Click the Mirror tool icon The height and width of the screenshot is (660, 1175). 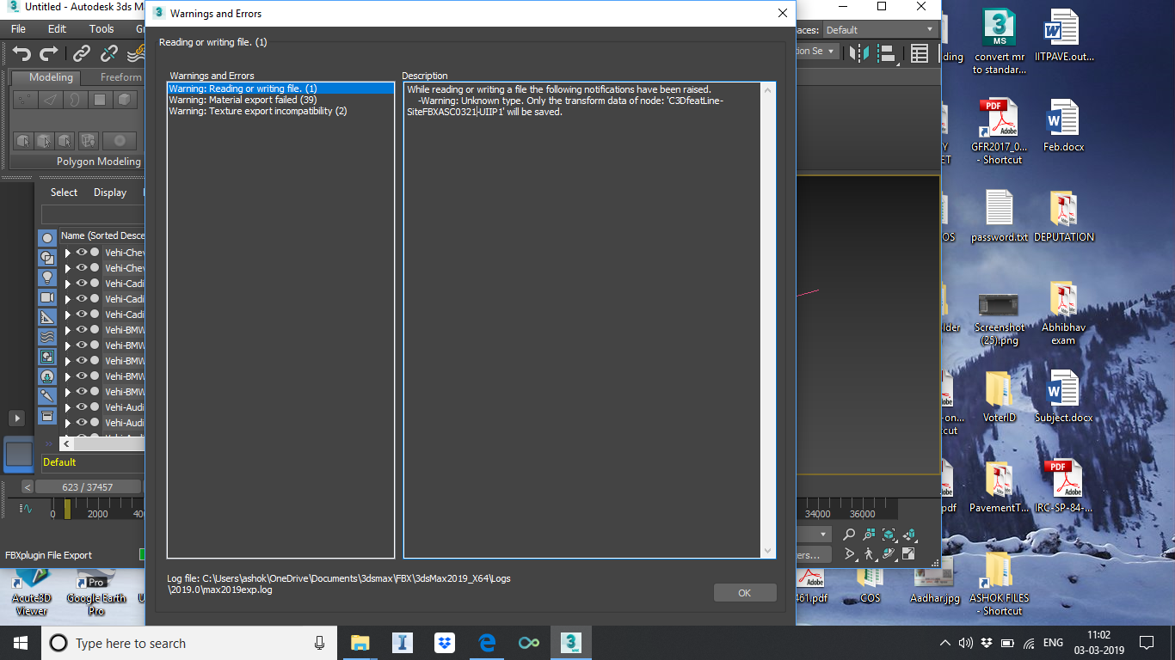(858, 53)
